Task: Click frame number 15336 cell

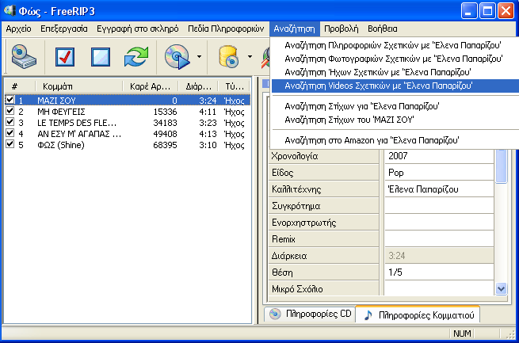Action: tap(165, 112)
